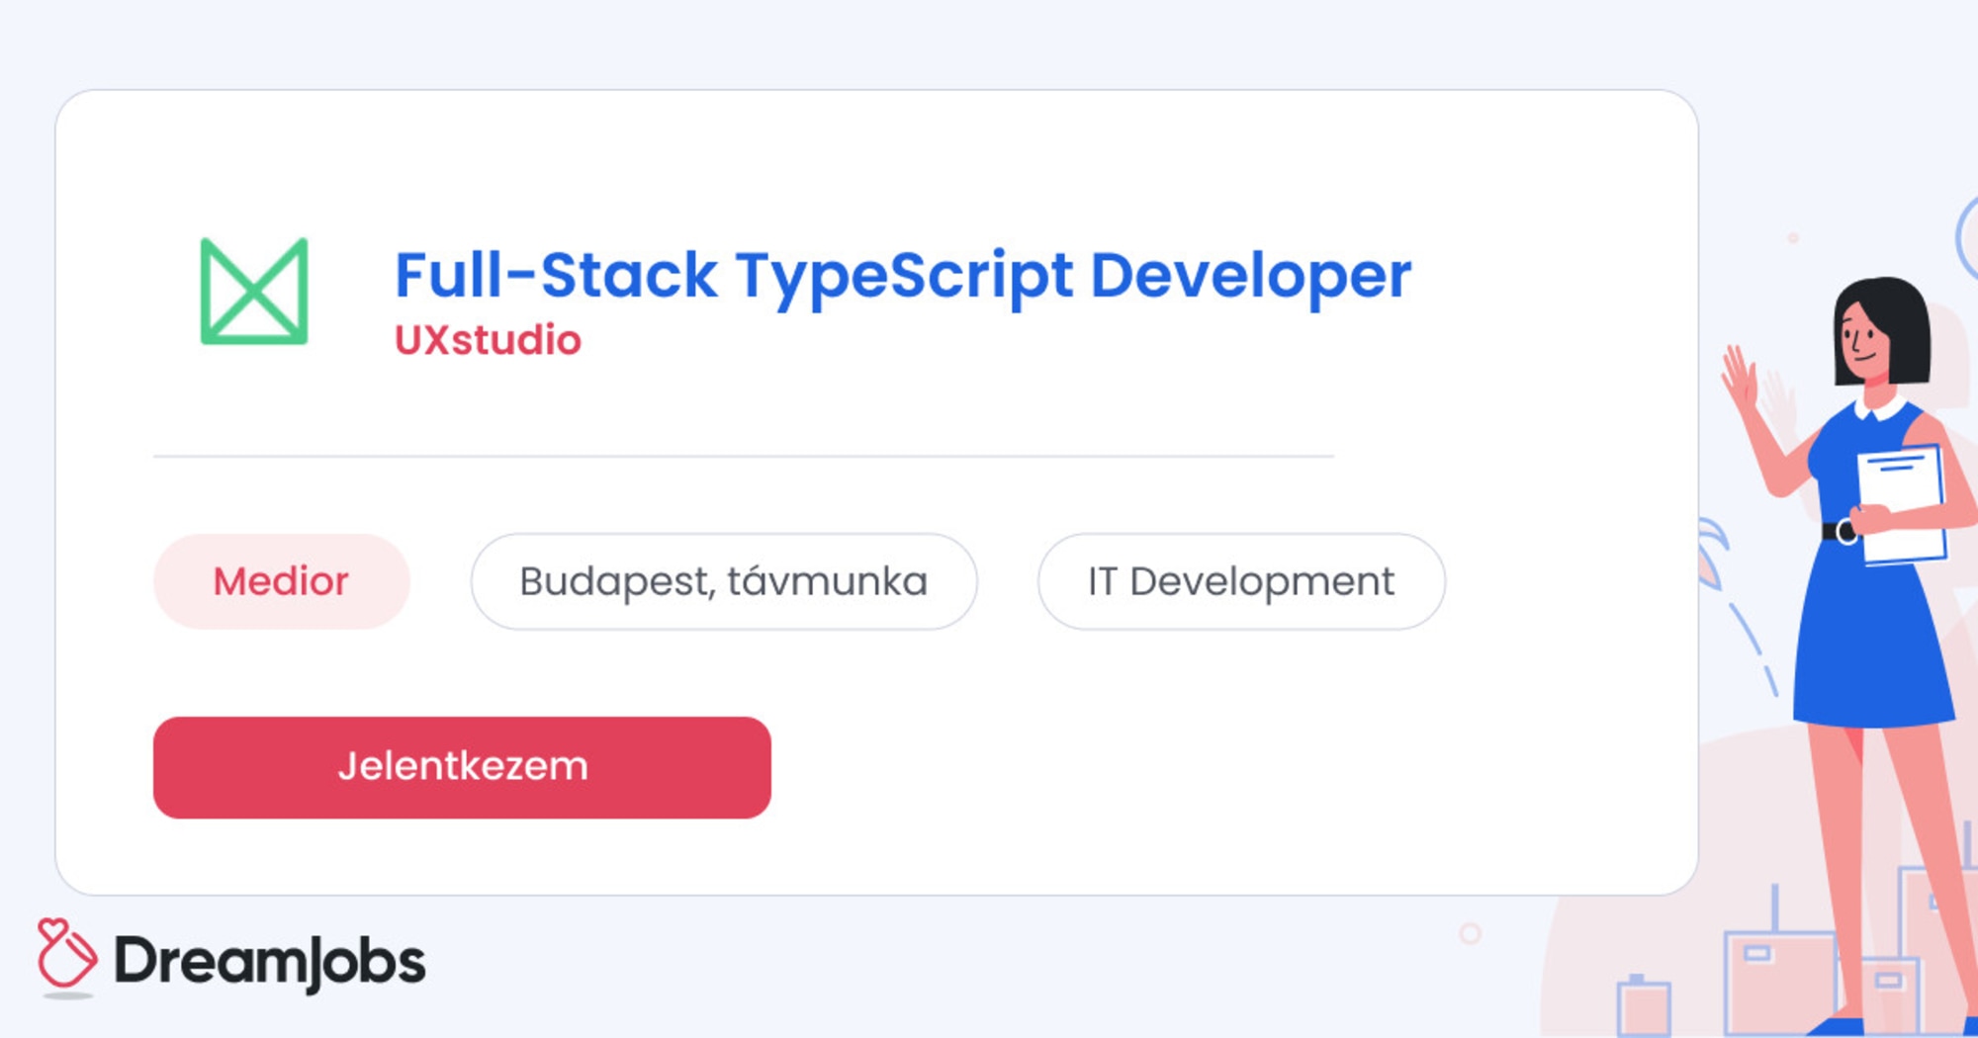1978x1038 pixels.
Task: Select the Budapest, távmunka location tag
Action: point(724,581)
